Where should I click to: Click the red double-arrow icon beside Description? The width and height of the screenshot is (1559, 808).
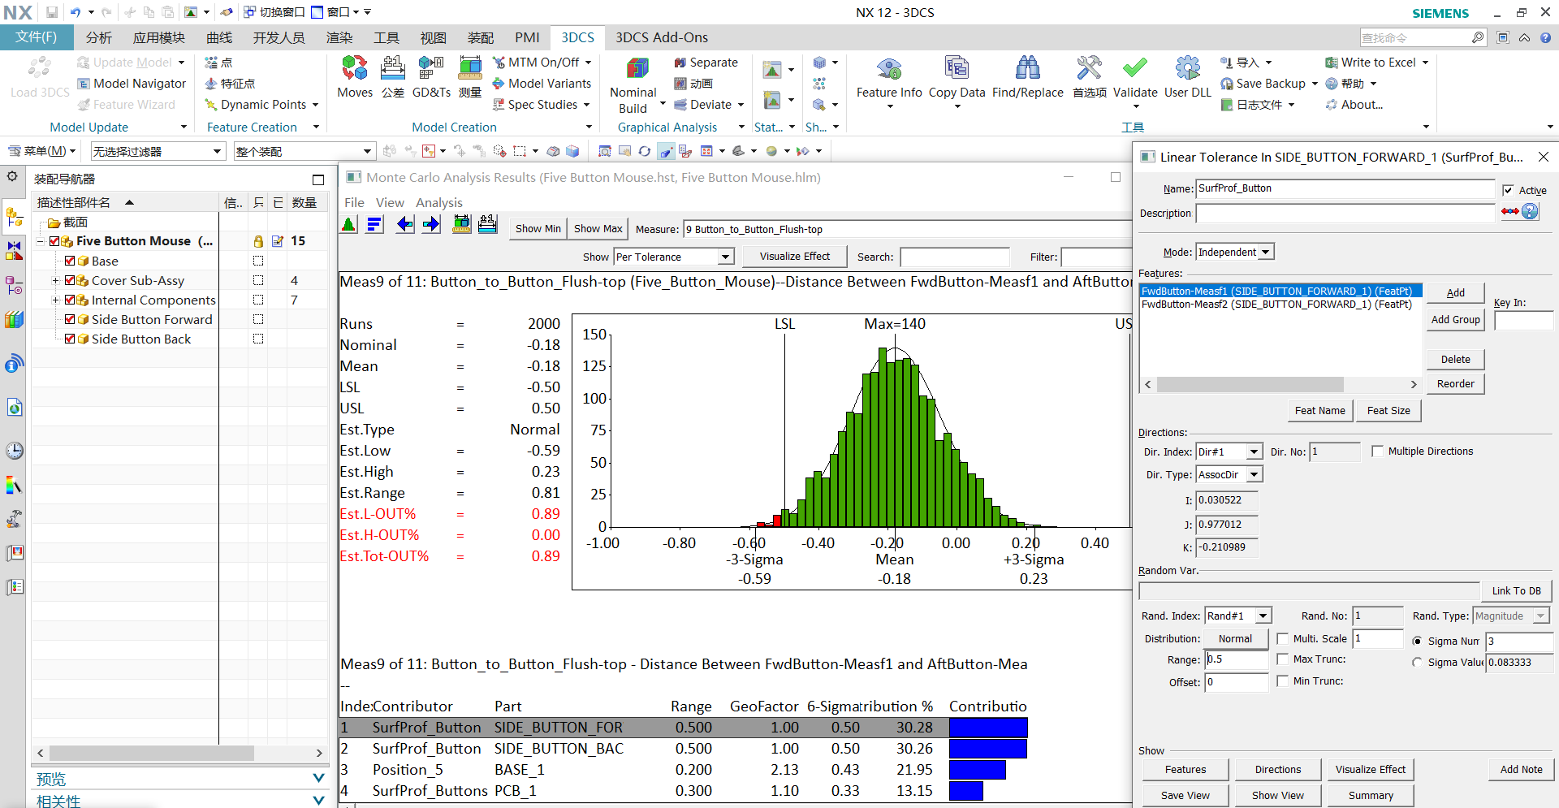click(1509, 211)
